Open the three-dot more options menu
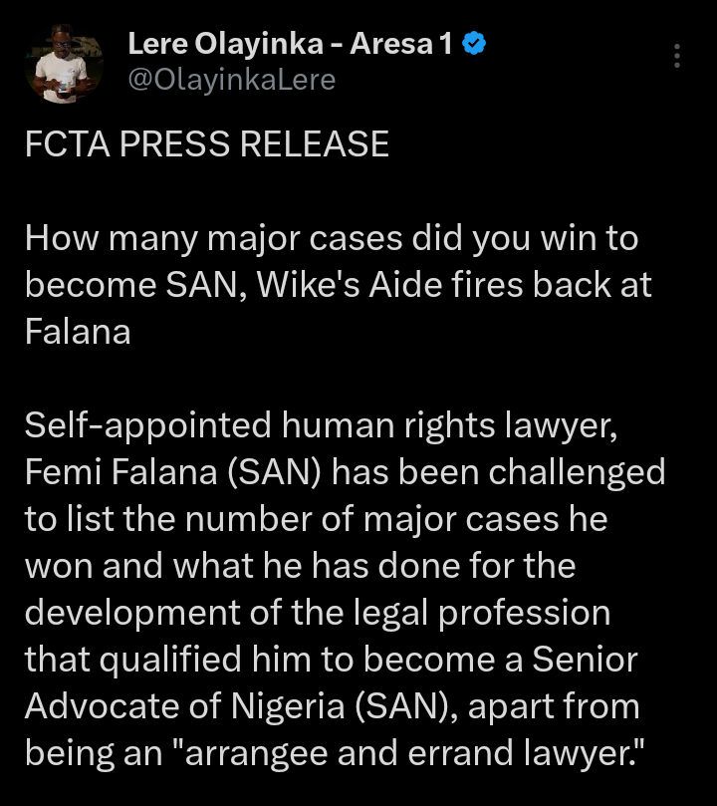Image resolution: width=717 pixels, height=806 pixels. point(677,56)
